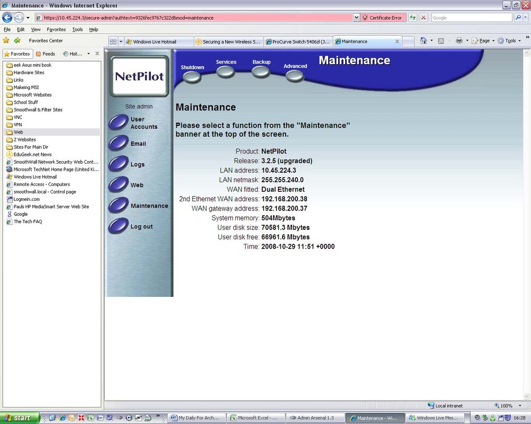Viewport: 531px width, 424px height.
Task: Select the Backup oval button
Action: click(261, 72)
